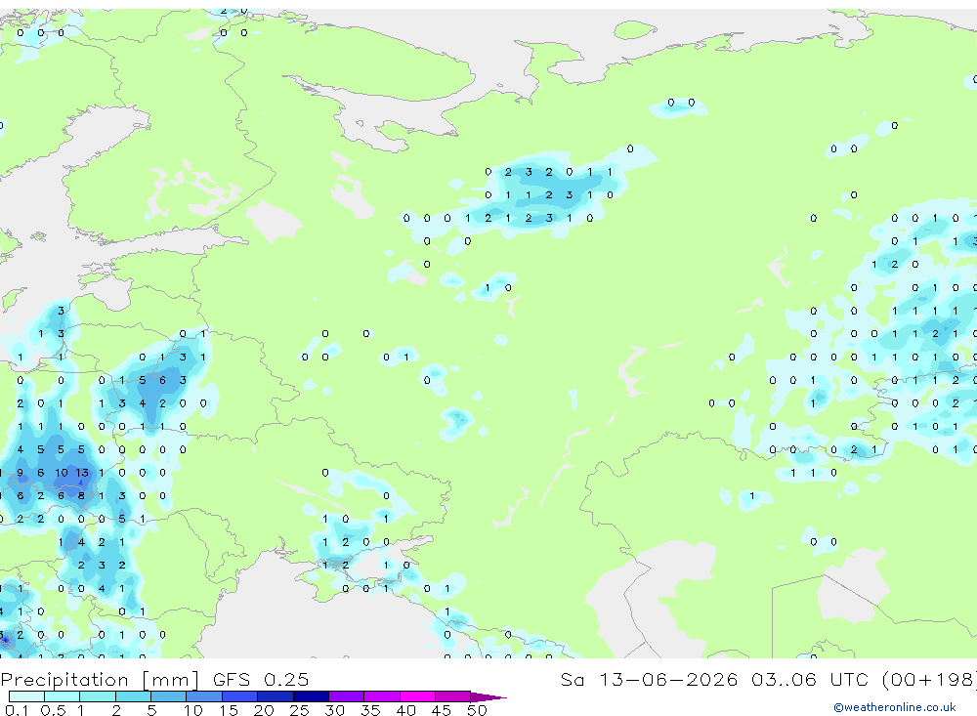Click the legend scale label '25'
The height and width of the screenshot is (716, 977).
coord(299,710)
